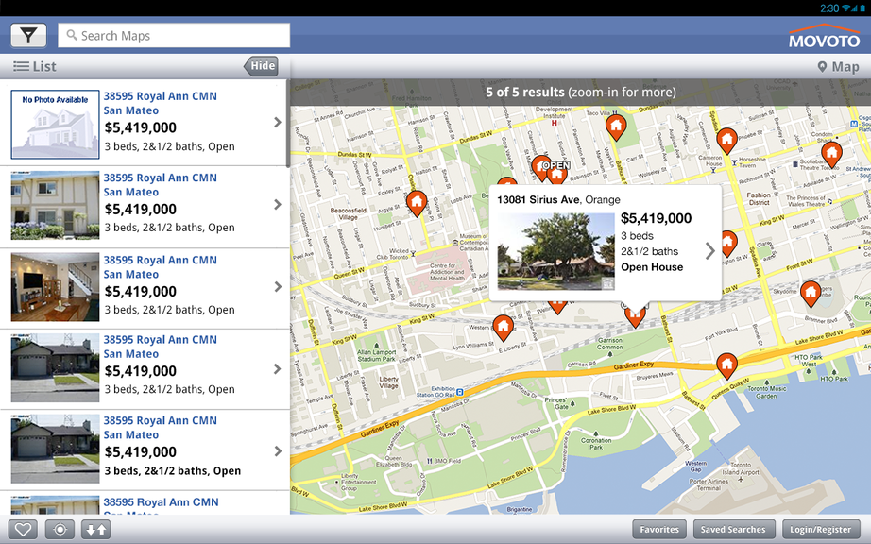Tap the Login/Register button
871x544 pixels.
pos(820,529)
